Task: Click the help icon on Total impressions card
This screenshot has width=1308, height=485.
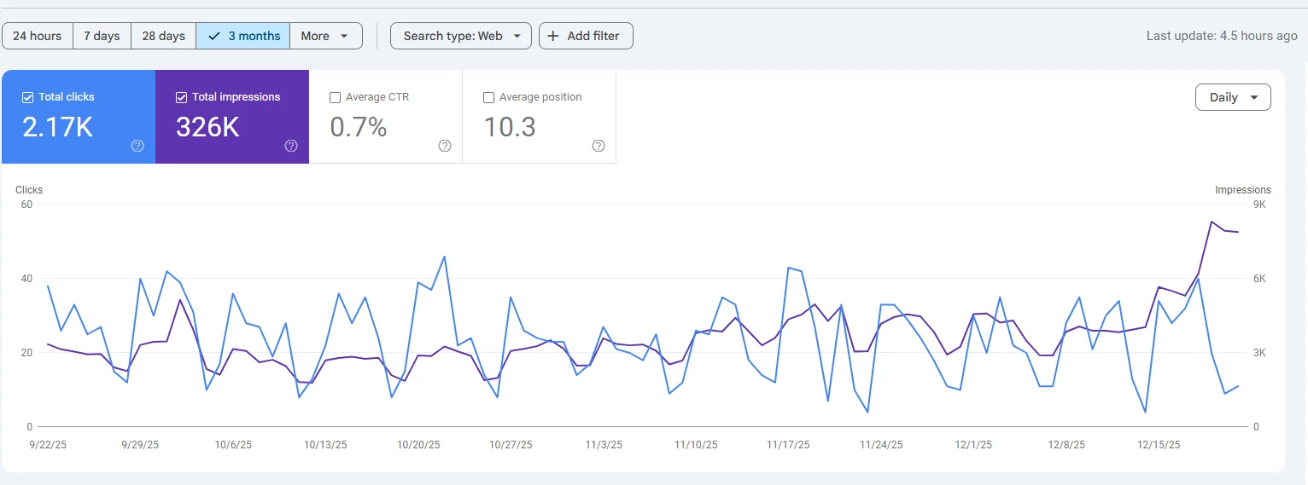Action: click(x=291, y=146)
